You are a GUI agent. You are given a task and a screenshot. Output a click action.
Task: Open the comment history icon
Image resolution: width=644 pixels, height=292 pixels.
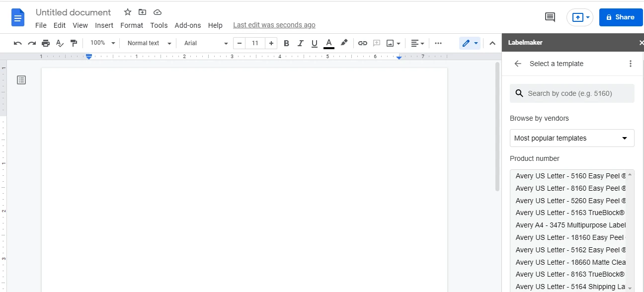tap(550, 17)
